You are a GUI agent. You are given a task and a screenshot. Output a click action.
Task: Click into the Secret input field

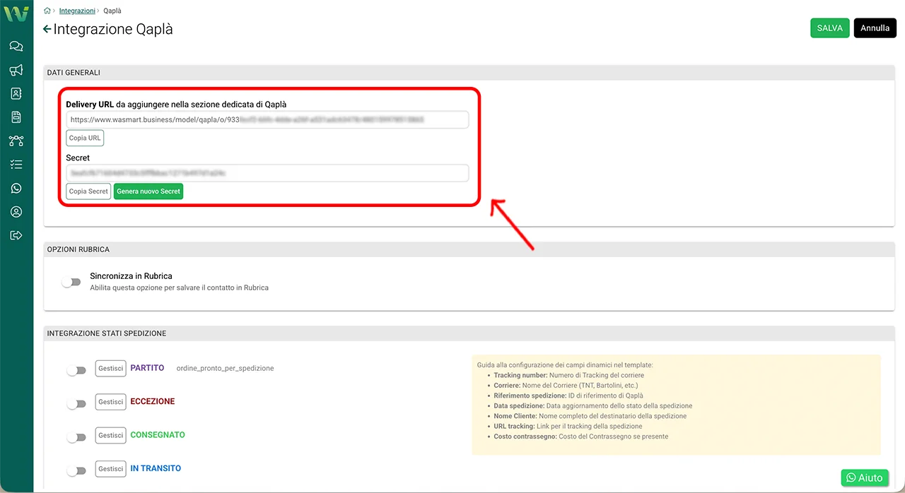tap(267, 173)
